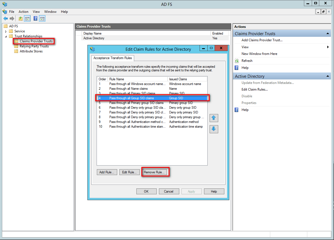Click the Attribute Stores folder icon
The image size is (334, 240).
16,51
